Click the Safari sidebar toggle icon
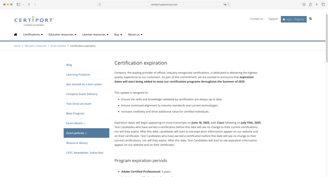The height and width of the screenshot is (177, 328). tap(19, 5)
